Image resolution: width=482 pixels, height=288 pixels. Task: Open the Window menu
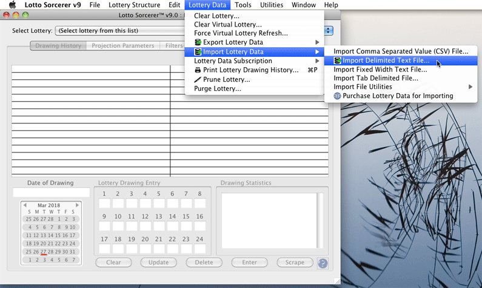click(x=304, y=5)
